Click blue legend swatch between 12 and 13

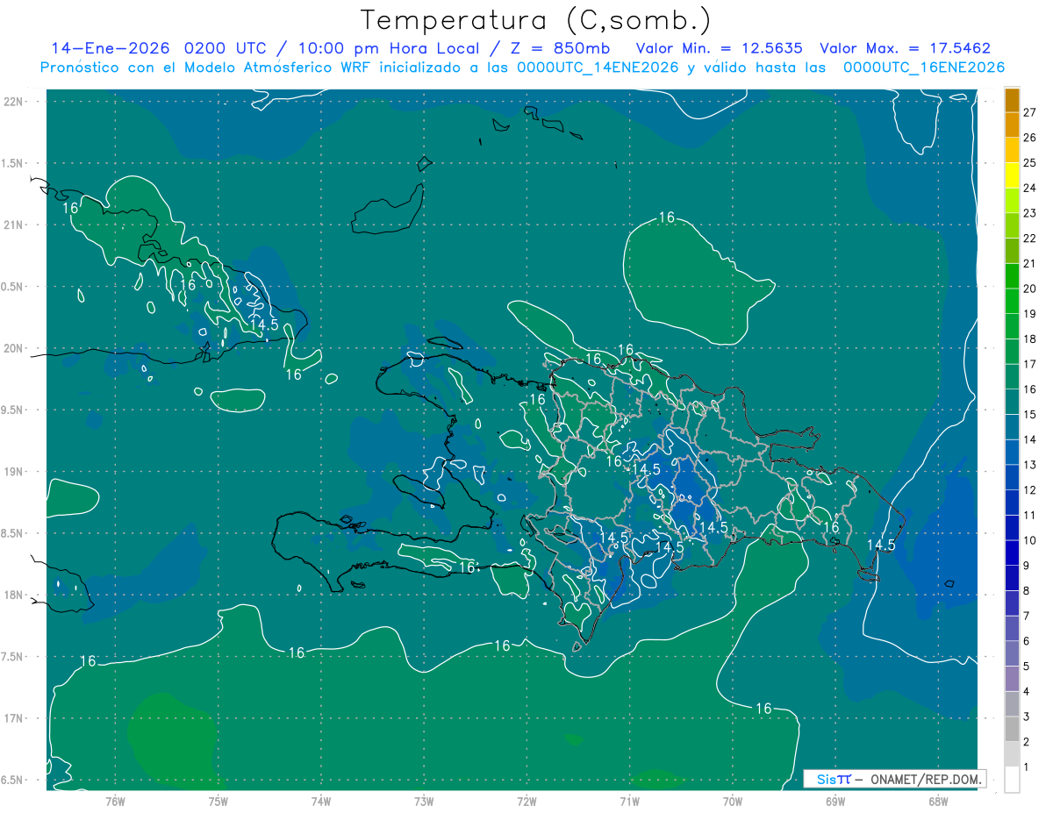click(x=1012, y=478)
